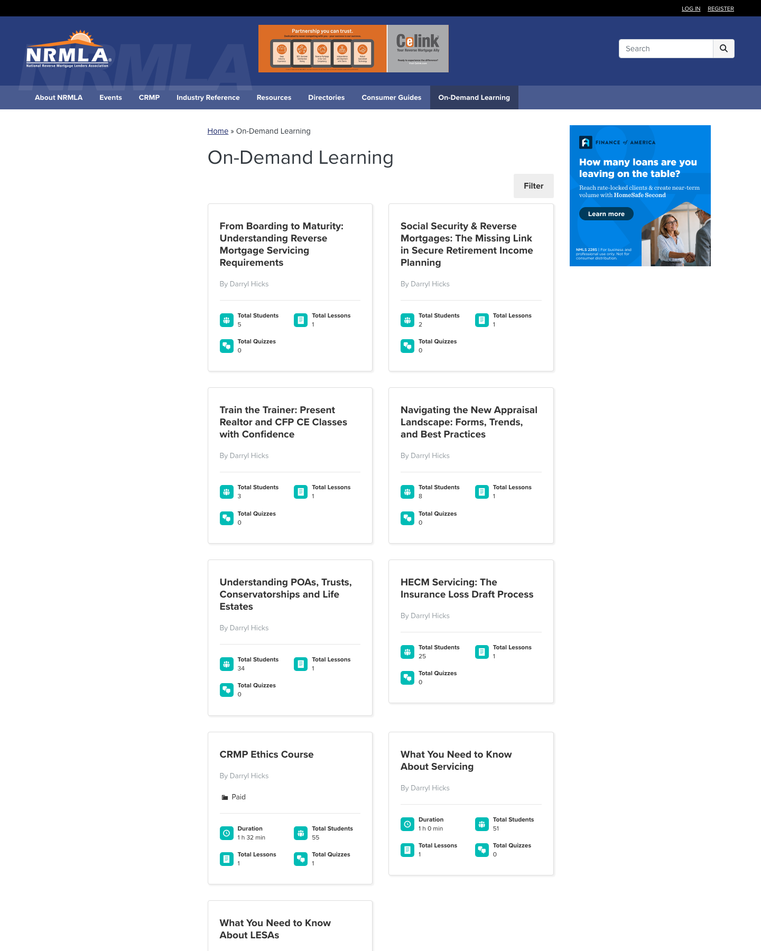Image resolution: width=761 pixels, height=951 pixels.
Task: Click Duration clock icon in What You Need to Know About Servicing card
Action: click(407, 824)
